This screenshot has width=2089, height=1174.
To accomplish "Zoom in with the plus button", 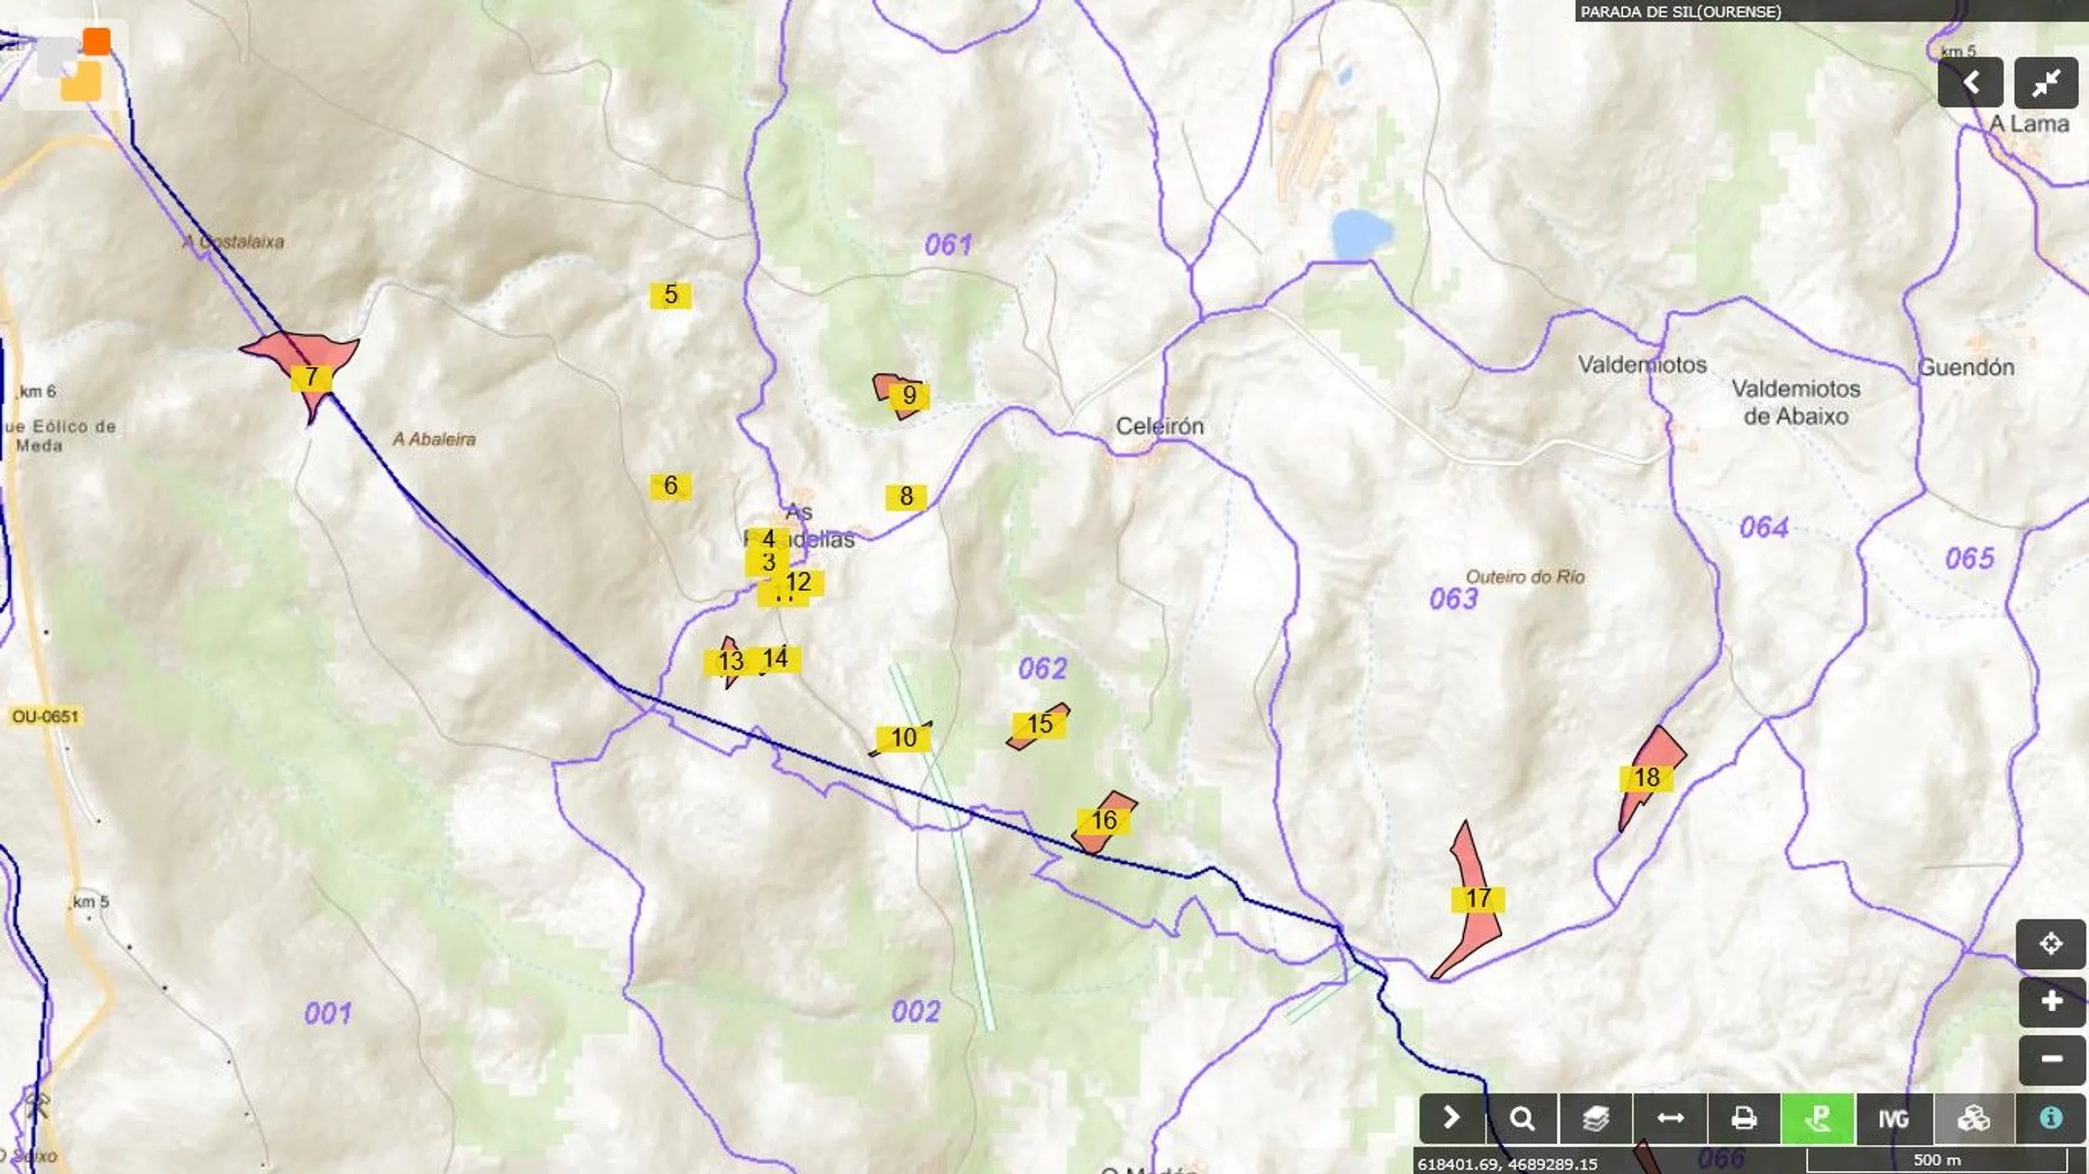I will tap(2051, 1002).
